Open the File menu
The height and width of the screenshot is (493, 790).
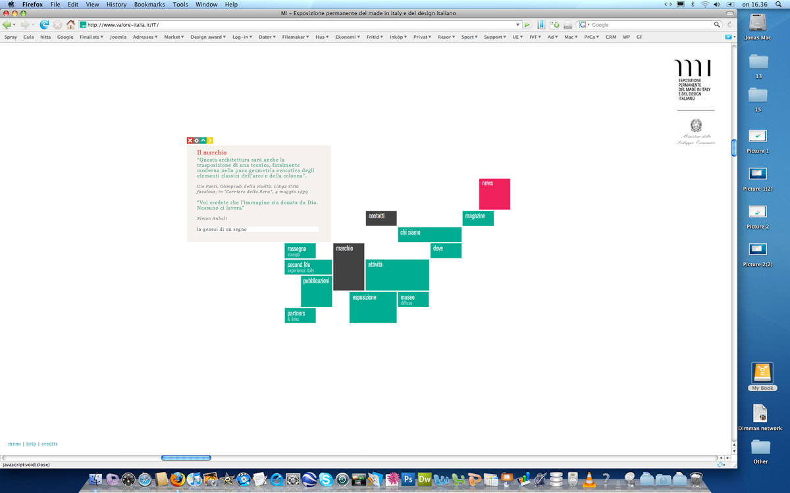(x=55, y=5)
